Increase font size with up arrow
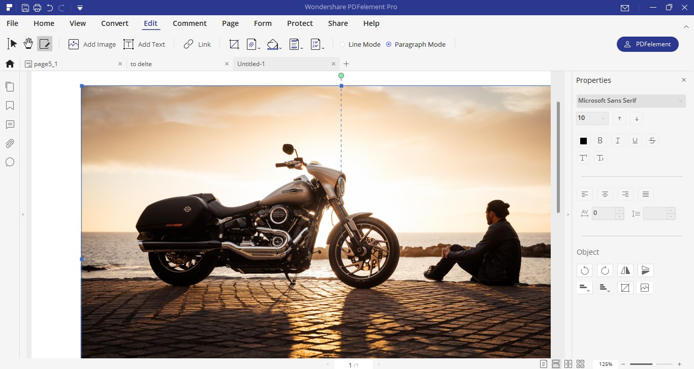Screen dimensions: 694x369 pos(619,118)
